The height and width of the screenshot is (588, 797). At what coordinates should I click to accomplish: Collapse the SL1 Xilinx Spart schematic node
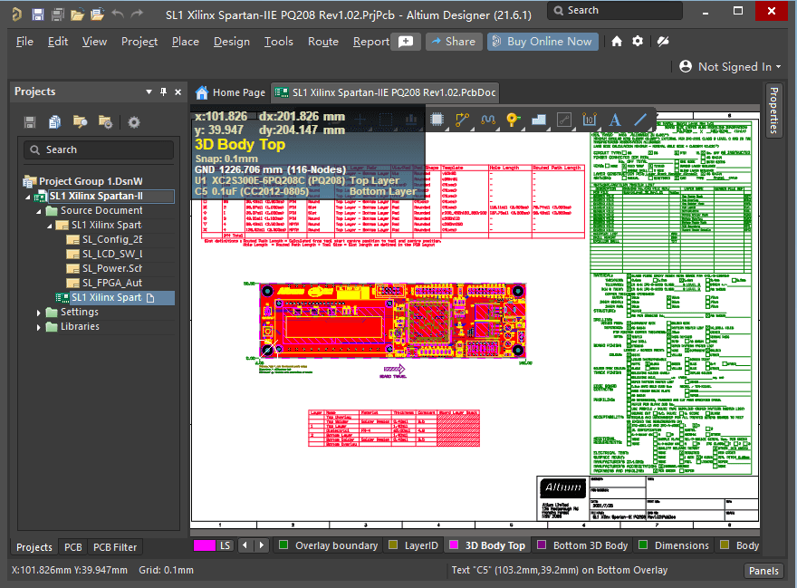pos(49,226)
